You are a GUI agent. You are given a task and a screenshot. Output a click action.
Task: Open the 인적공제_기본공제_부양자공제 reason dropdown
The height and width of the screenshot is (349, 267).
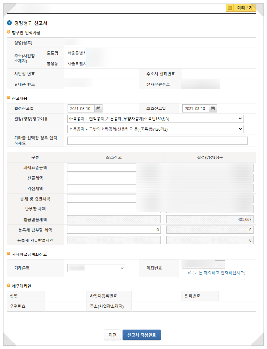155,119
